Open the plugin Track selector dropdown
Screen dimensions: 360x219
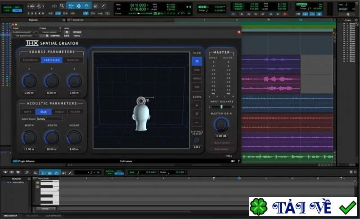pyautogui.click(x=24, y=32)
